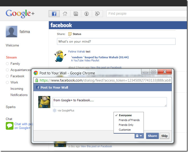This screenshot has height=152, width=188.
Task: Click the facebook wordmark in blue banner
Action: (61, 25)
